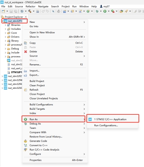Expand the Drivers folder node
The width and height of the screenshot is (144, 167).
(6, 37)
